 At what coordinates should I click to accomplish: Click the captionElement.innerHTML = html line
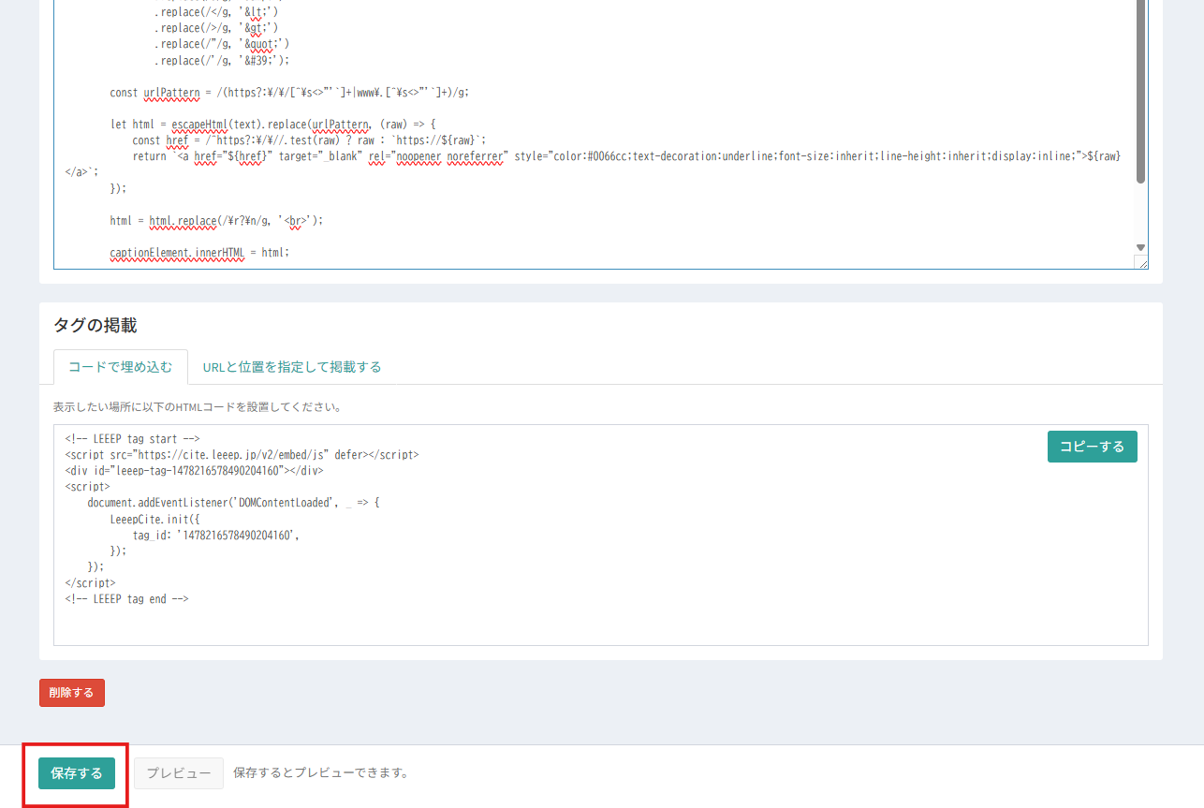[x=199, y=253]
